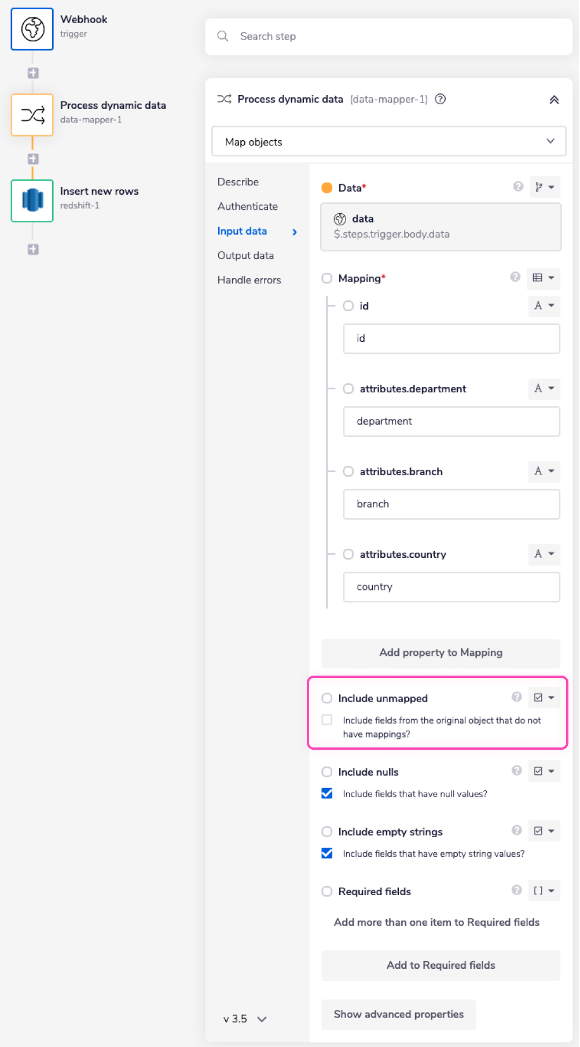Open type dropdown for attributes.department
580x1047 pixels.
pyautogui.click(x=544, y=388)
